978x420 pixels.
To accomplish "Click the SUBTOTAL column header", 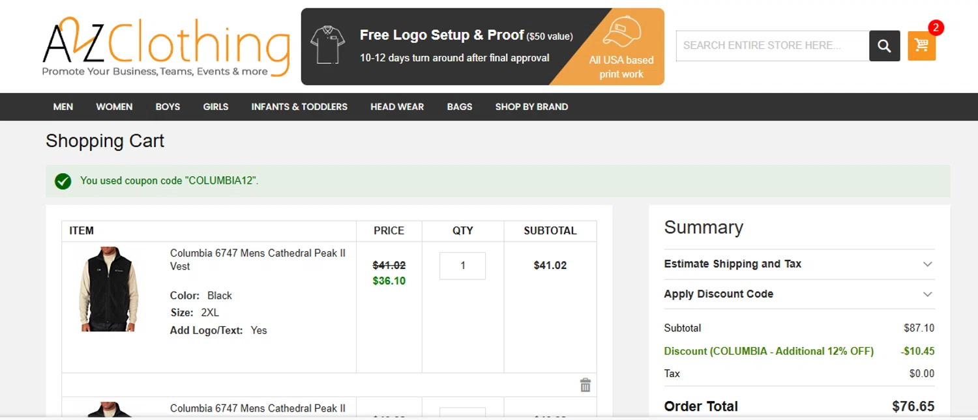I will (550, 231).
